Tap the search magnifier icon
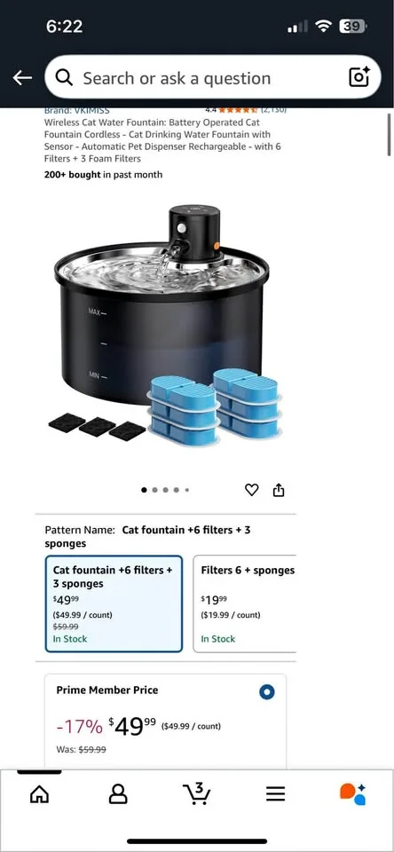The width and height of the screenshot is (394, 852). (x=65, y=78)
